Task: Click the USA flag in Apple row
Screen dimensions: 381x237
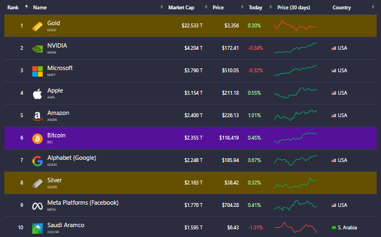Action: coord(334,93)
